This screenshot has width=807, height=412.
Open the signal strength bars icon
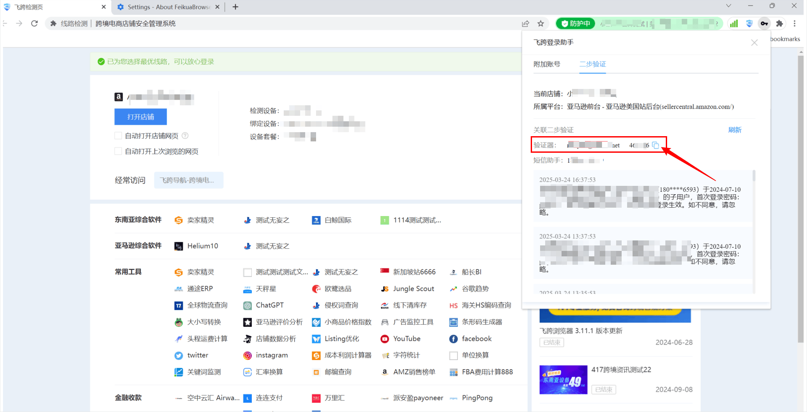click(x=734, y=24)
